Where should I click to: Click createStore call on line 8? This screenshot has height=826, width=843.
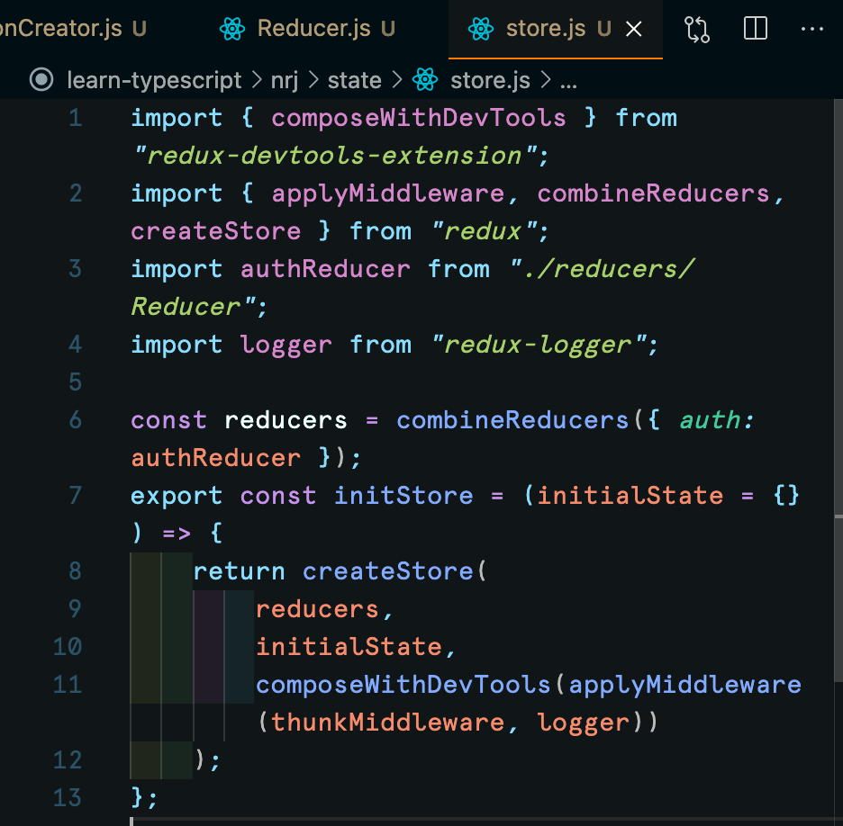pyautogui.click(x=387, y=571)
